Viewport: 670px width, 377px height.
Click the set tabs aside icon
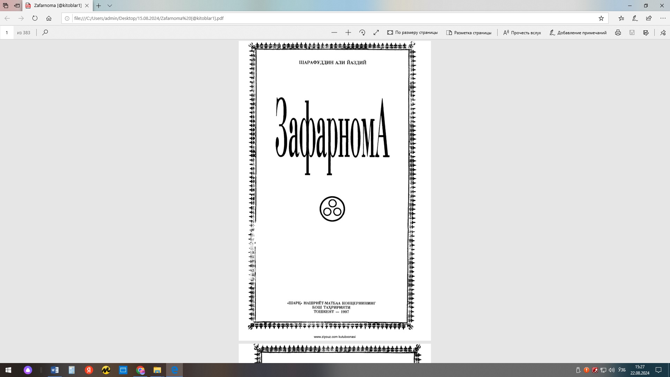tap(17, 6)
